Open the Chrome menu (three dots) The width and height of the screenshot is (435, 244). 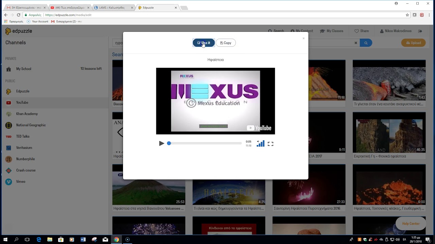coord(430,15)
